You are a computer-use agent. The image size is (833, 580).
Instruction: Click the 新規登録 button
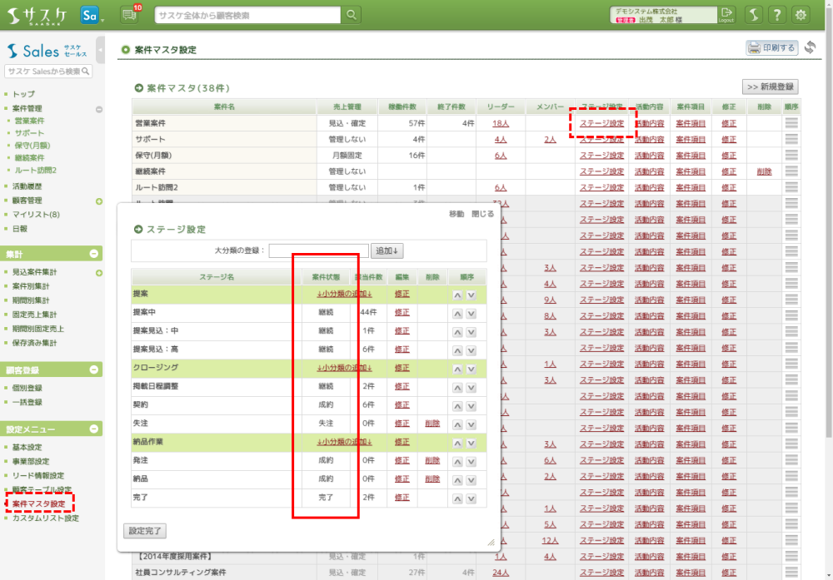pyautogui.click(x=770, y=87)
